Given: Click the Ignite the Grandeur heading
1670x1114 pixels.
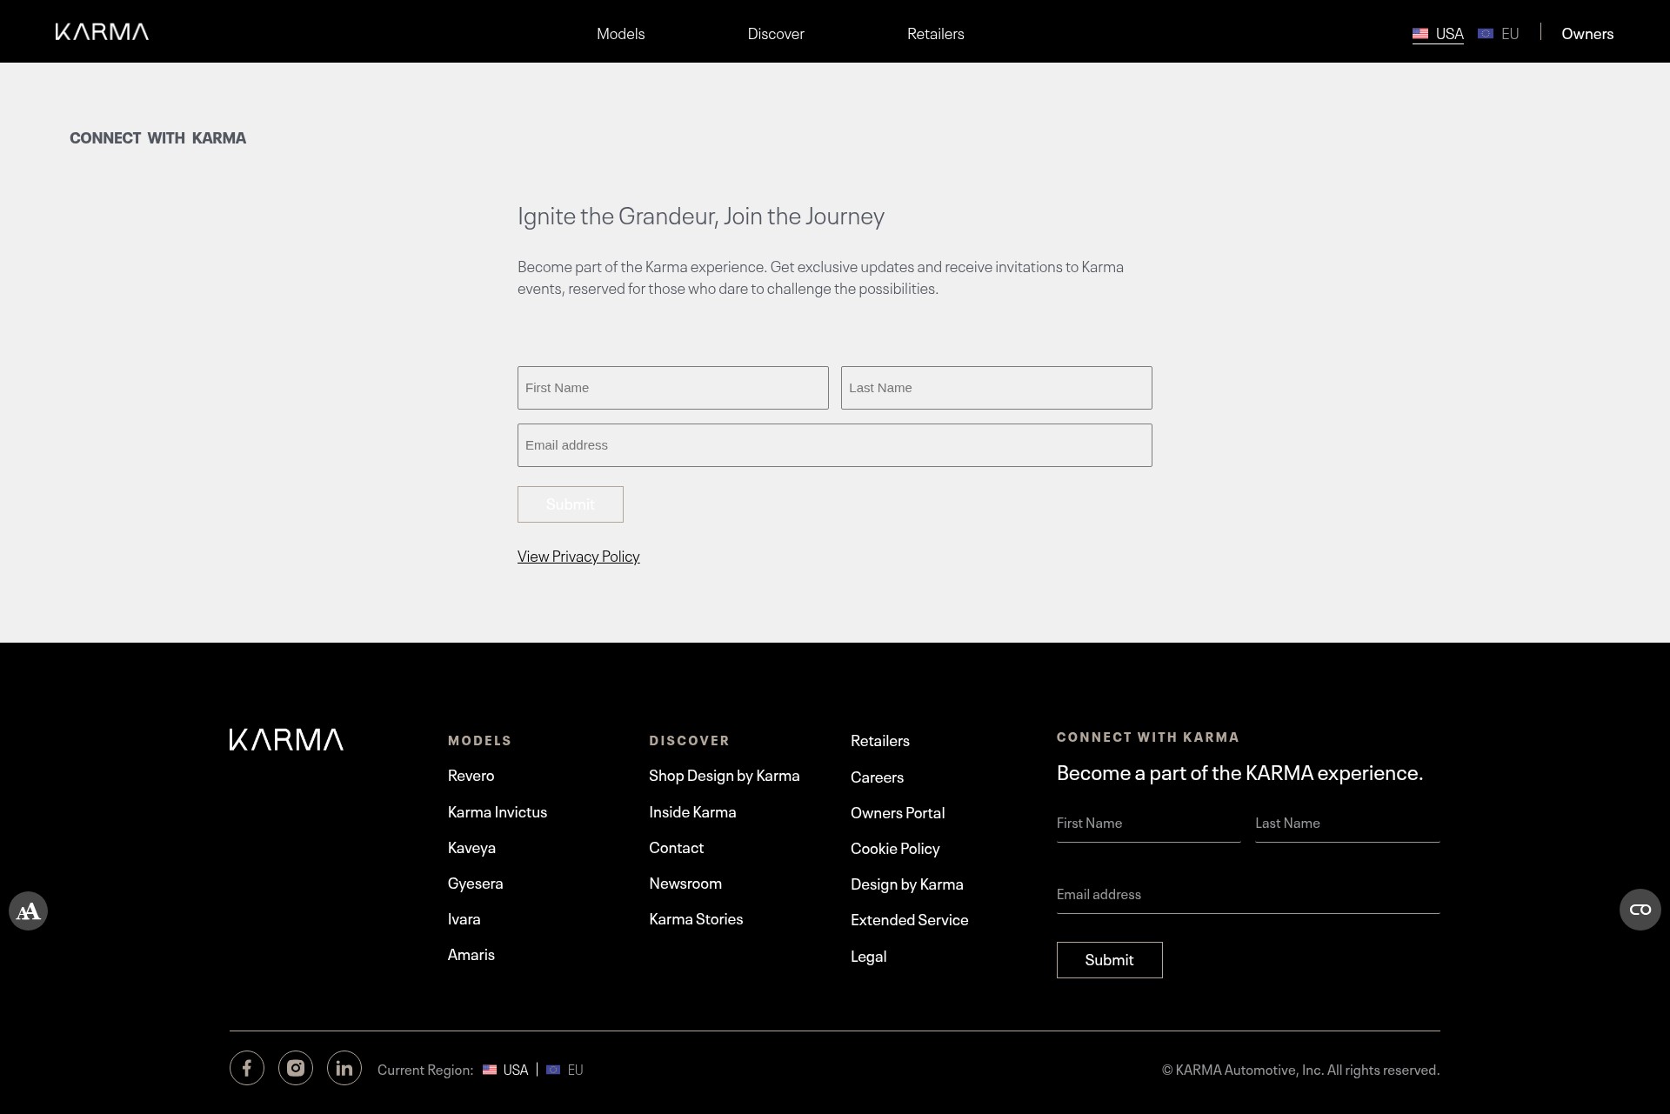Looking at the screenshot, I should (x=701, y=216).
